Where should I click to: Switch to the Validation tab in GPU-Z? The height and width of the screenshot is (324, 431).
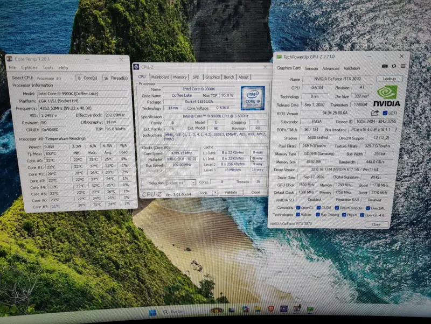point(352,68)
